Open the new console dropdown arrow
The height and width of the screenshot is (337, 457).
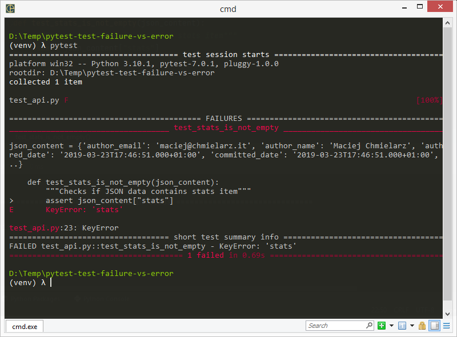[391, 326]
